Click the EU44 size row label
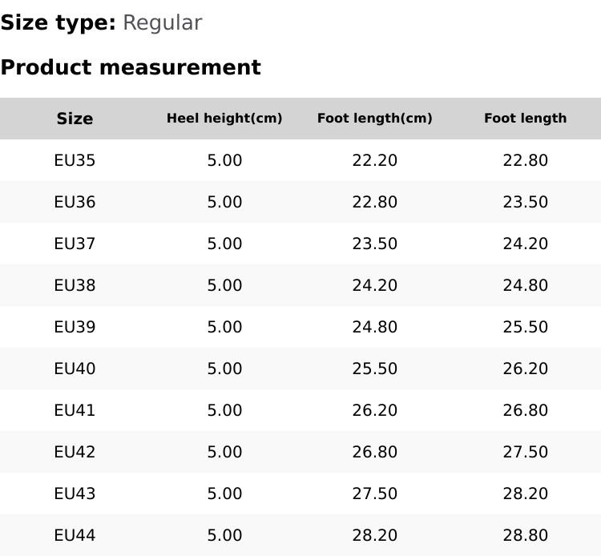 pyautogui.click(x=75, y=535)
